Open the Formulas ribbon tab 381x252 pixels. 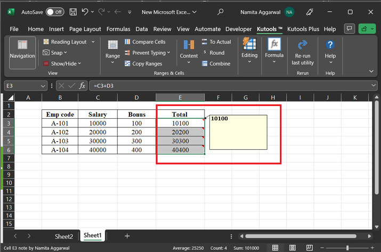click(118, 29)
